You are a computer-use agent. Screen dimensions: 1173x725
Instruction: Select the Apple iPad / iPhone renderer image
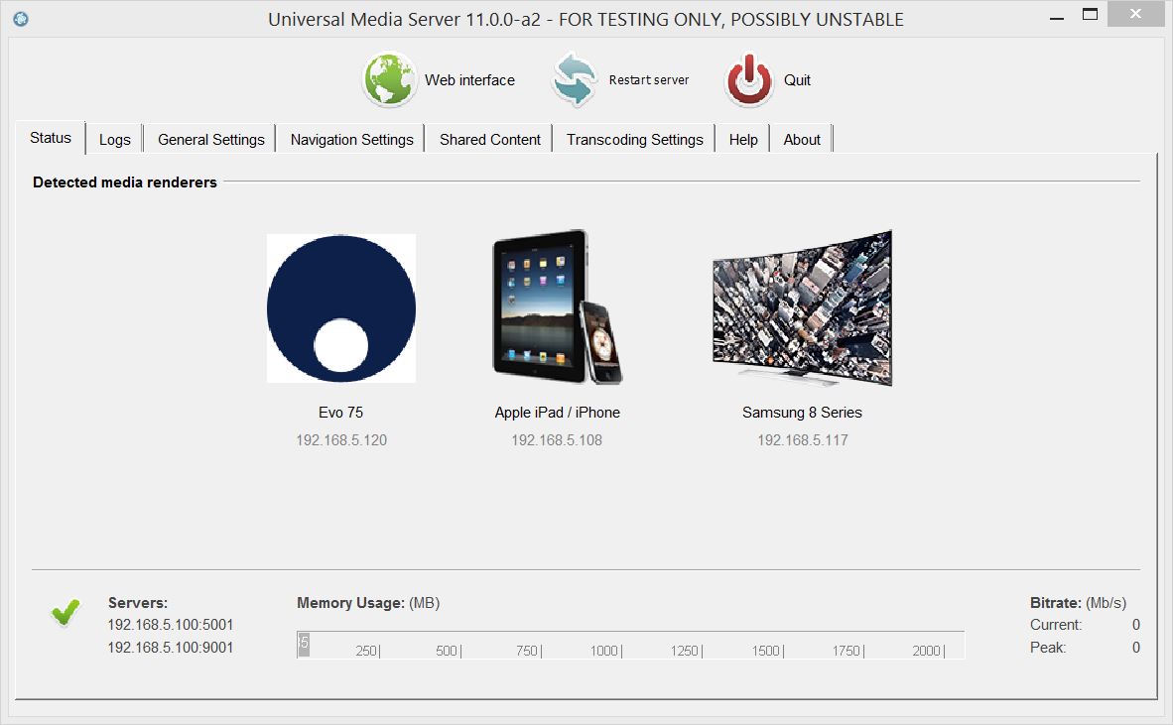(558, 307)
